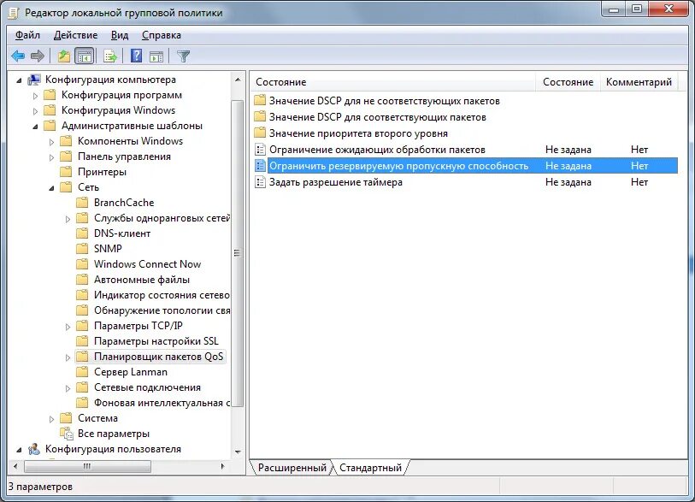Viewport: 695px width, 502px height.
Task: Click tree horizontal scrollbar right arrow
Action: 222,467
